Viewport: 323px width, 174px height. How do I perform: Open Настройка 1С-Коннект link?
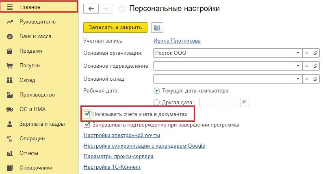pyautogui.click(x=112, y=167)
